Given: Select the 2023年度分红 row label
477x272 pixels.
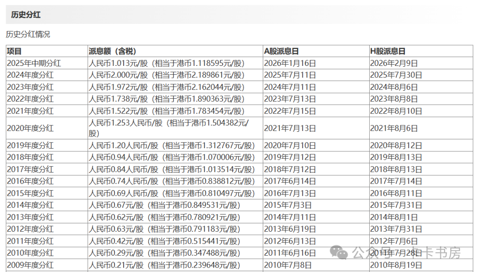Looking at the screenshot, I should 30,87.
